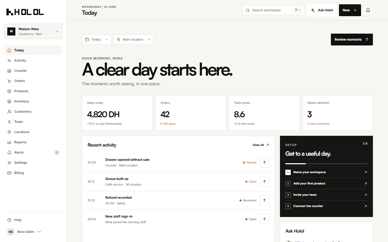Viewport: 388px width, 242px height.
Task: Click the Review moments button
Action: (352, 40)
